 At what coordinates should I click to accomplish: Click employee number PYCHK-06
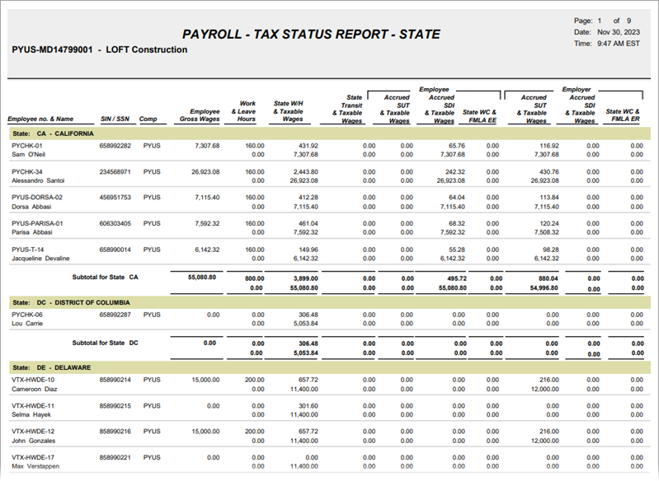tap(27, 315)
